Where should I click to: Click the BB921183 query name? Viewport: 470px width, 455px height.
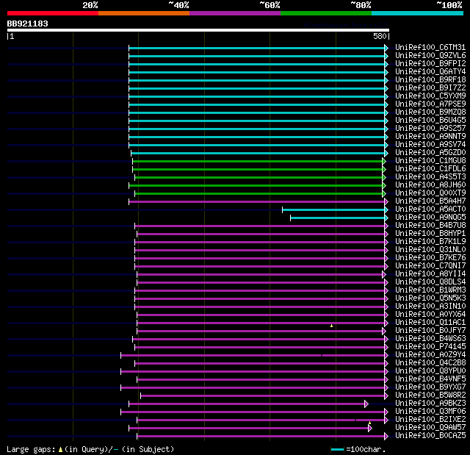28,24
